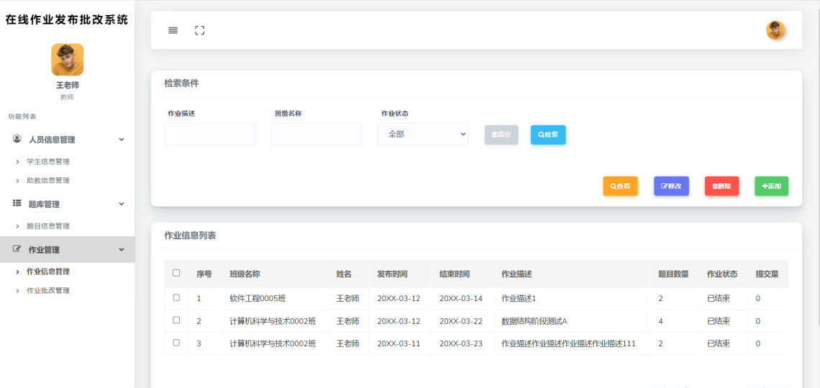The height and width of the screenshot is (388, 820).
Task: Enter fullscreen mode via the expand icon
Action: (200, 30)
